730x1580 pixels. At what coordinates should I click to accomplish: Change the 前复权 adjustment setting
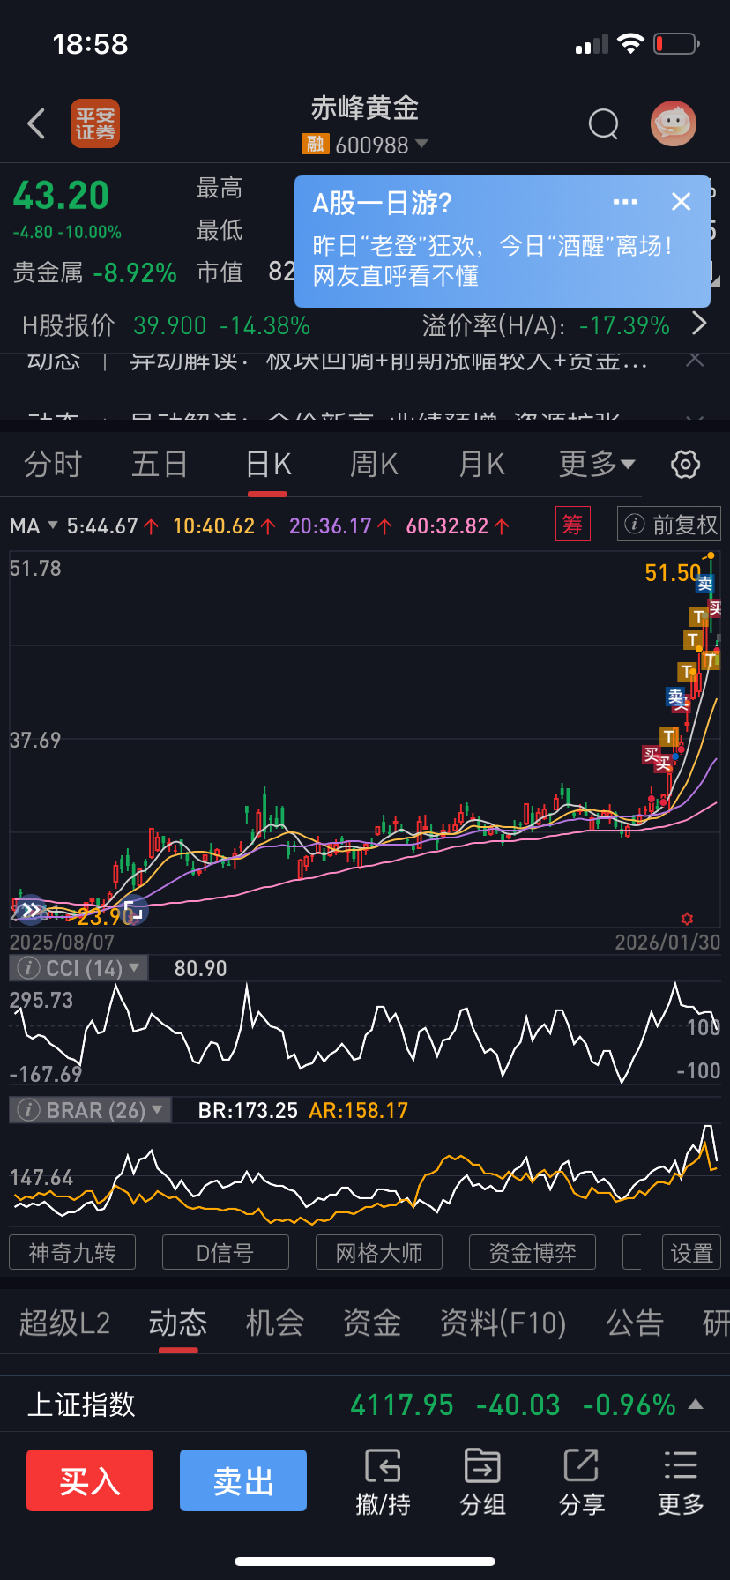pyautogui.click(x=669, y=525)
